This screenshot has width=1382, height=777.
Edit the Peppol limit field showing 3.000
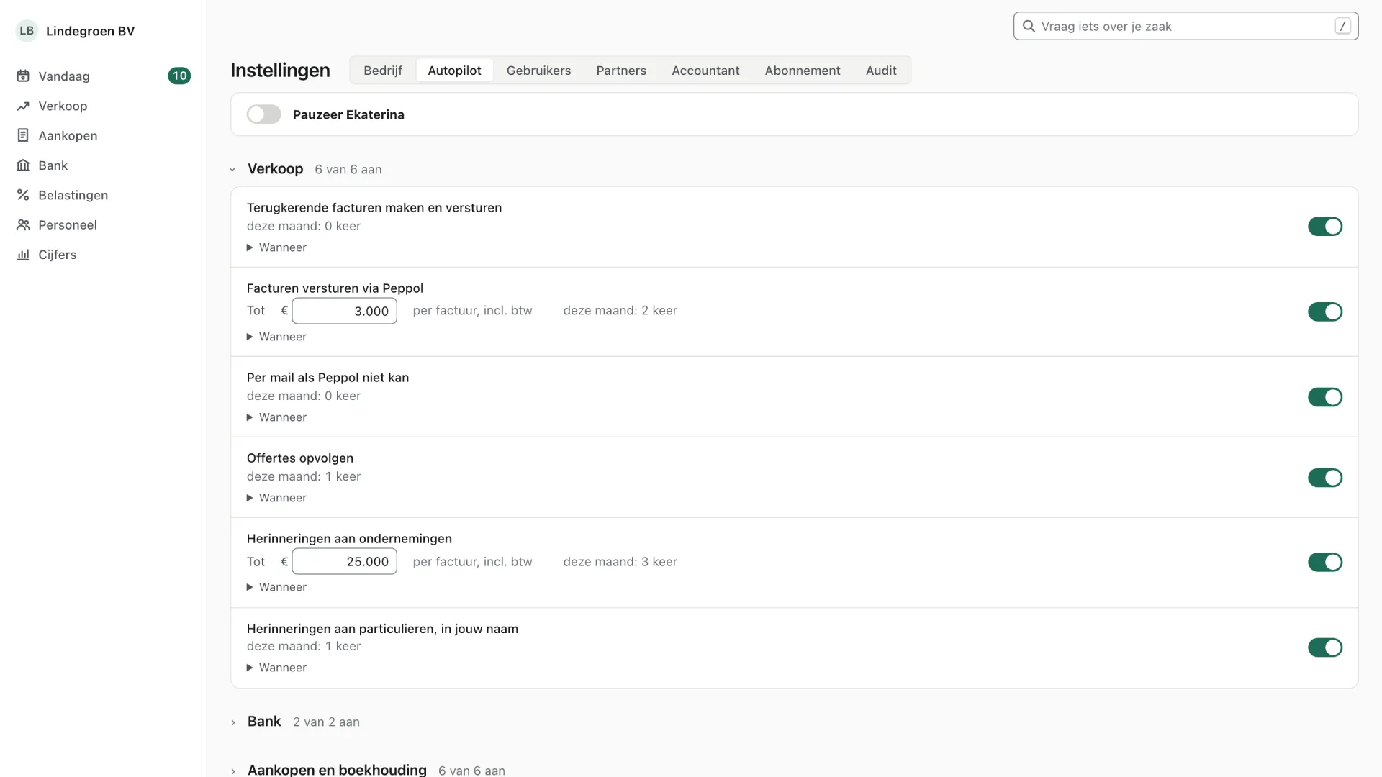[344, 311]
